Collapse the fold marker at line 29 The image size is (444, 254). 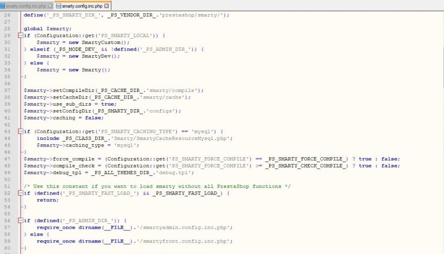tap(20, 36)
